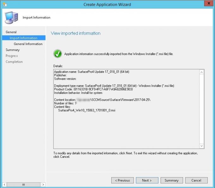Click the Summary button at the bottom
The height and width of the screenshot is (188, 215).
pos(171,180)
